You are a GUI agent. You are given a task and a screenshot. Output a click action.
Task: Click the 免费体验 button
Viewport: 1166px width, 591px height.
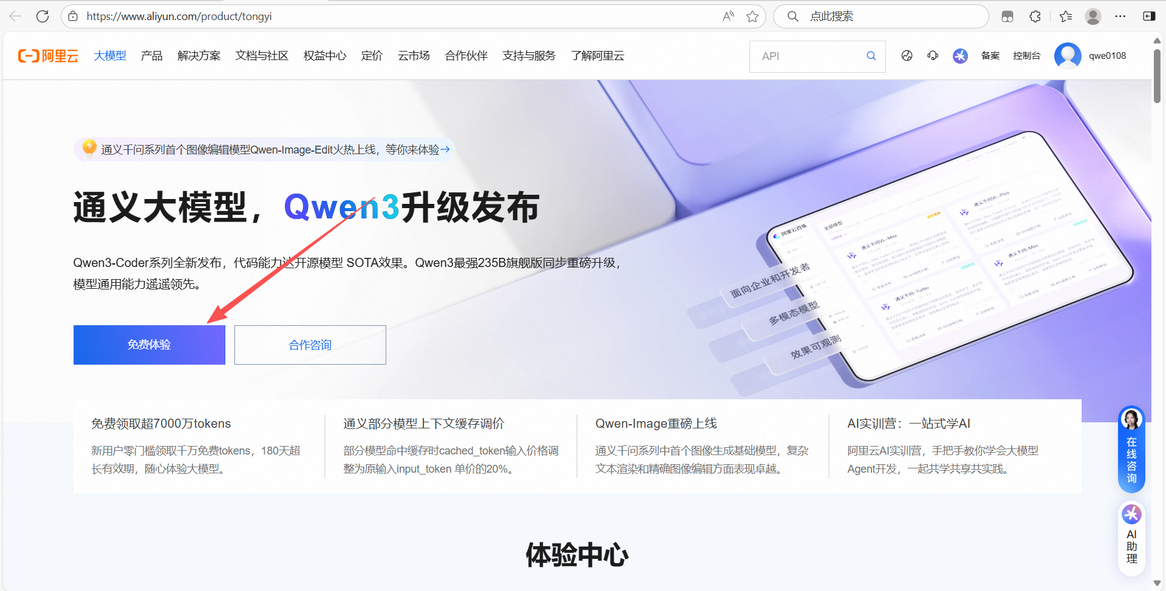(149, 345)
